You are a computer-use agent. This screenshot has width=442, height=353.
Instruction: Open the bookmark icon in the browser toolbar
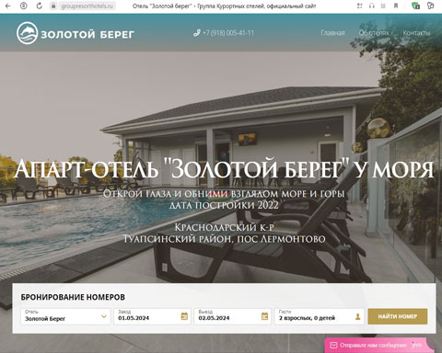tap(396, 6)
